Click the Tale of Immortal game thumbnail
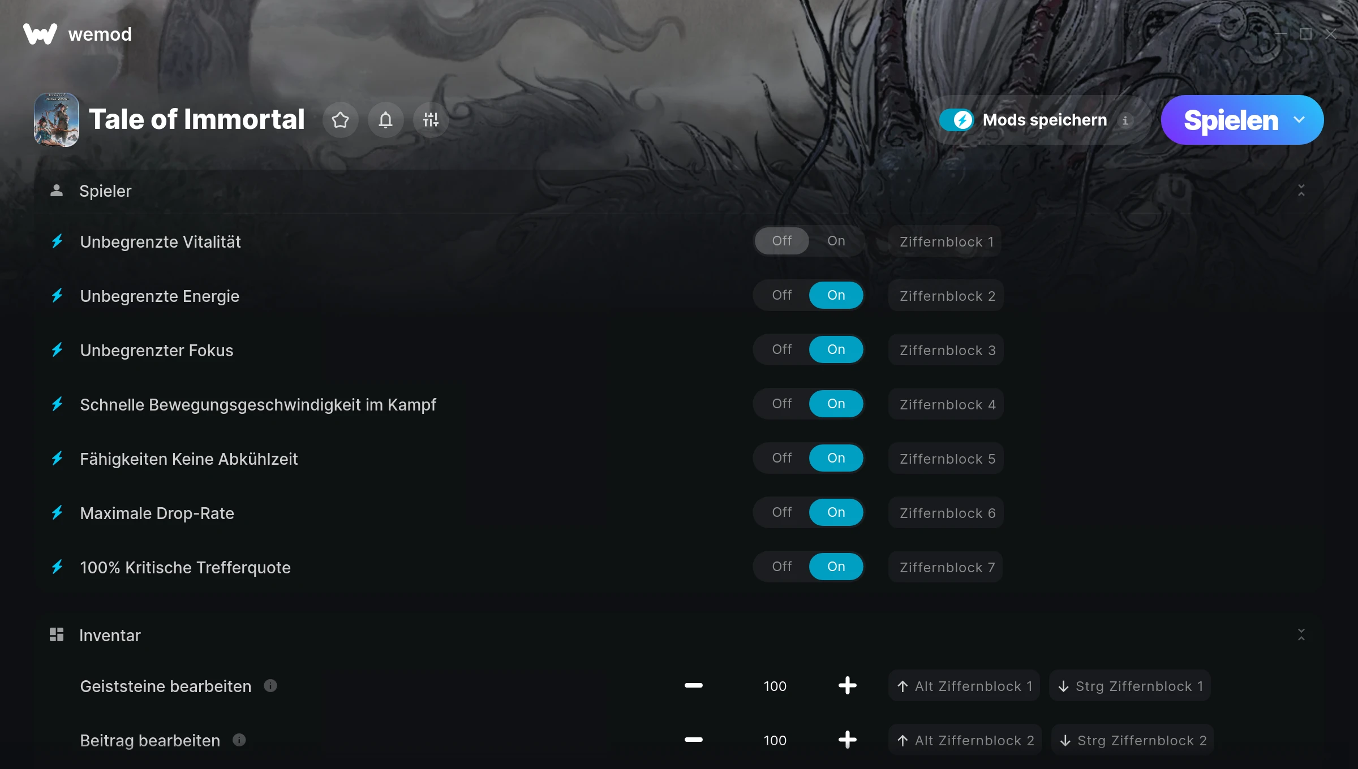The height and width of the screenshot is (769, 1358). coord(57,120)
